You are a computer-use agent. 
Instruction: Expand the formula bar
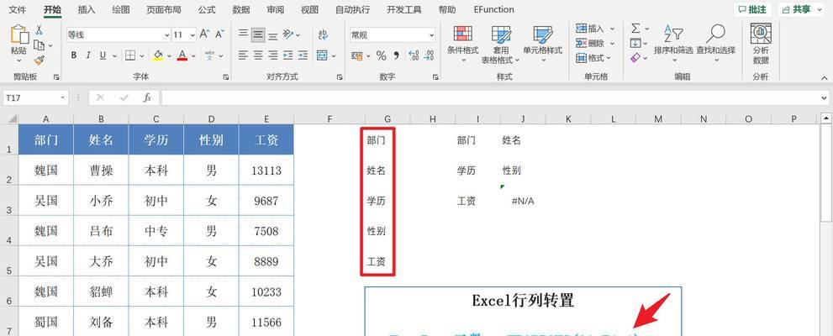(x=824, y=97)
